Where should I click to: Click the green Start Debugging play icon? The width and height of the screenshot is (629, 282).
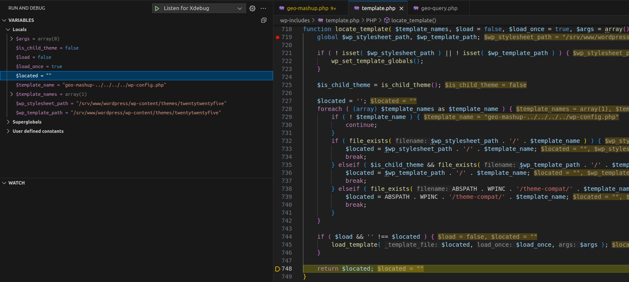coord(157,8)
